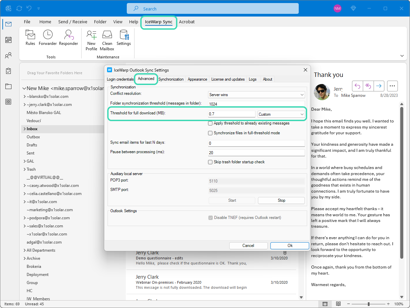Click the Threshold for full download field
The image size is (410, 308).
click(232, 114)
